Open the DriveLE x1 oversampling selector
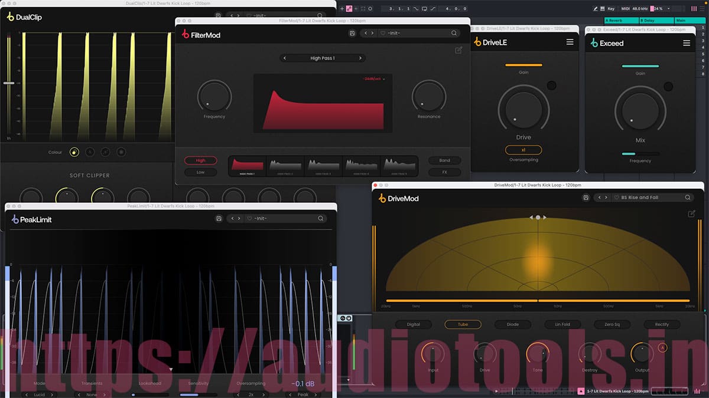709x398 pixels. pyautogui.click(x=523, y=150)
